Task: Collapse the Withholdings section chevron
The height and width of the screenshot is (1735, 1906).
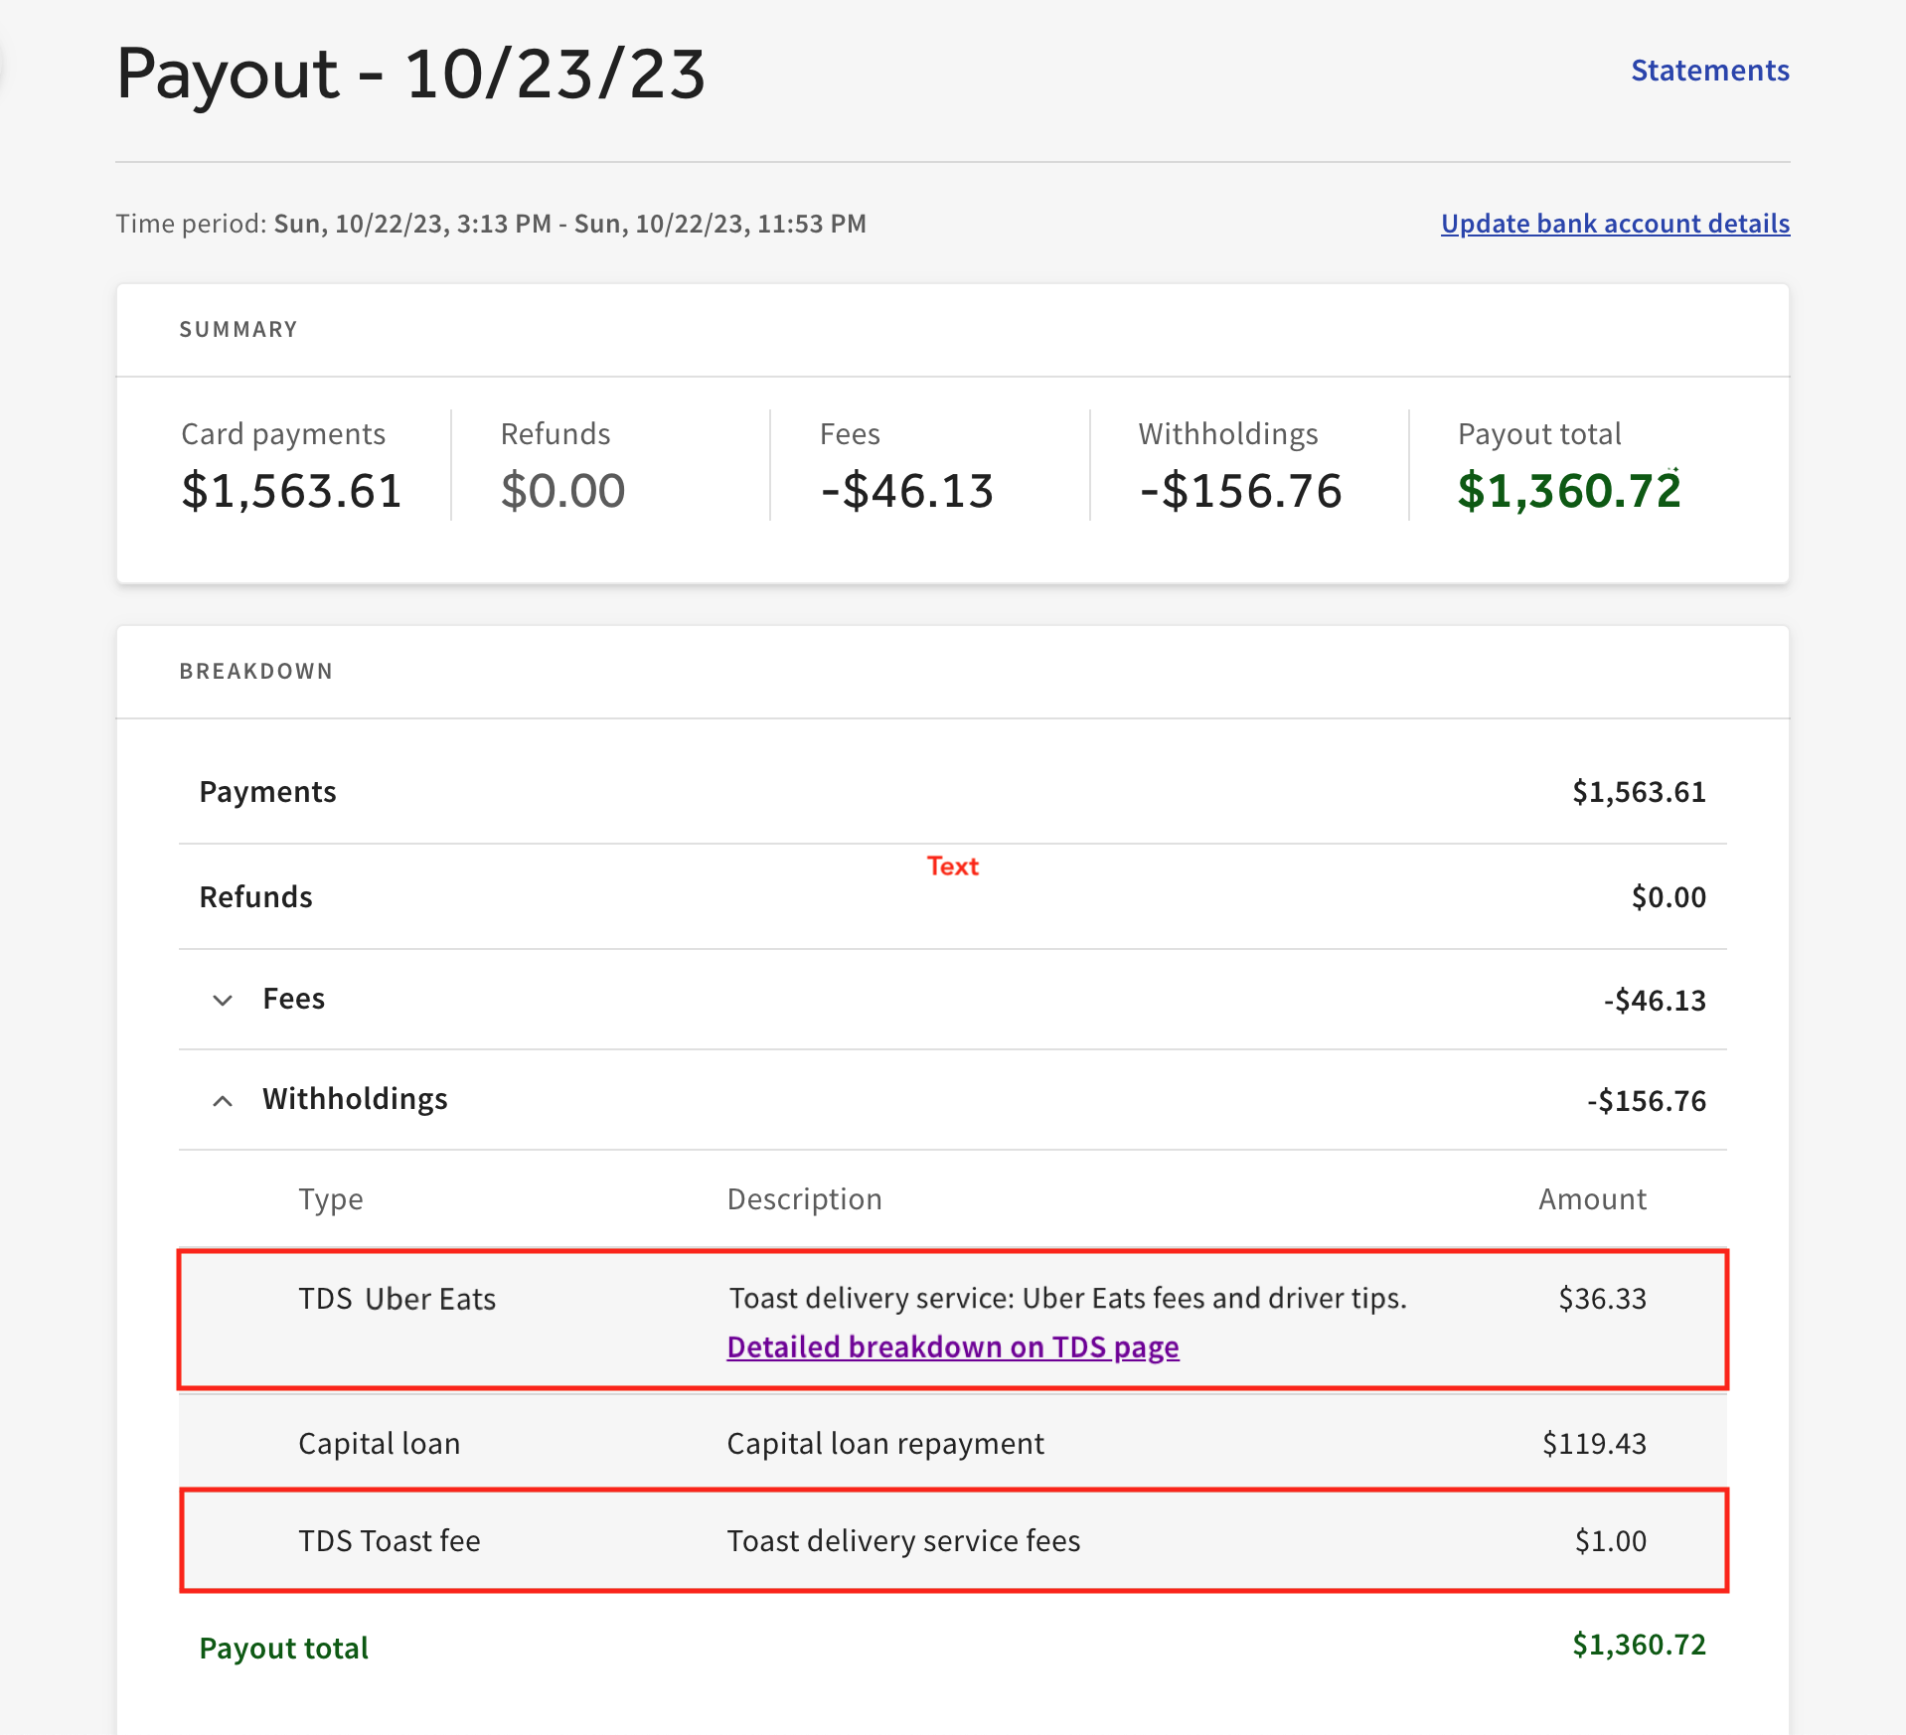Action: (223, 1100)
